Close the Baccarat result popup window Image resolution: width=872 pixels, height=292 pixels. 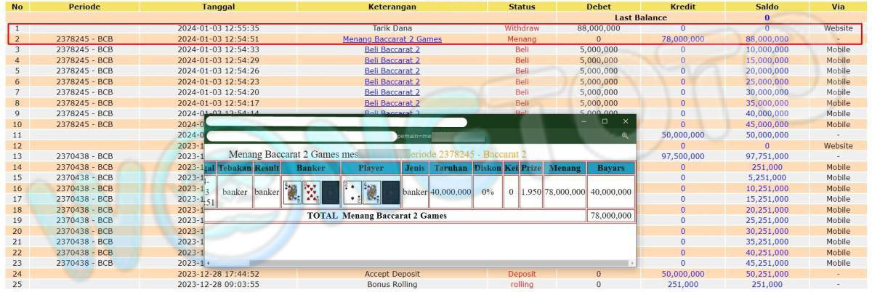click(626, 121)
